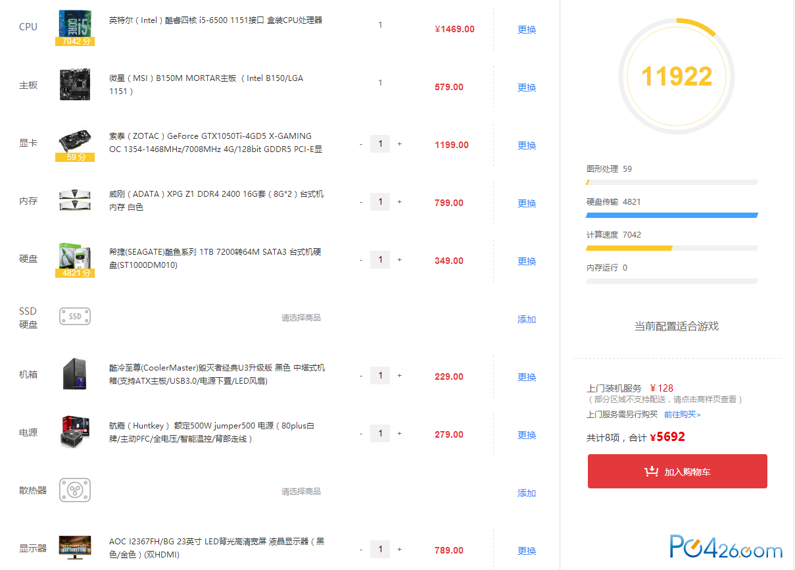
Task: Click the 4821 分 hard drive score badge
Action: click(x=75, y=272)
